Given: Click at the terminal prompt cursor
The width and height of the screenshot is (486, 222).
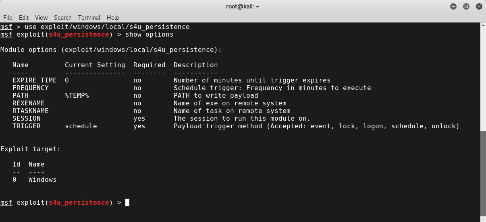Looking at the screenshot, I should tap(127, 203).
